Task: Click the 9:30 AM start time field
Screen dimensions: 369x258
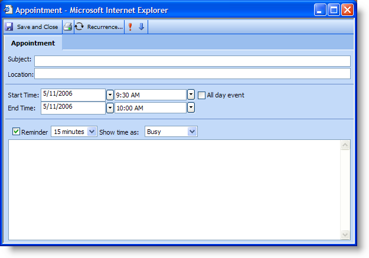Action: pyautogui.click(x=151, y=95)
